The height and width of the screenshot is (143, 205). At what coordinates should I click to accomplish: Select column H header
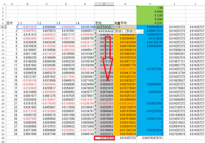point(150,4)
